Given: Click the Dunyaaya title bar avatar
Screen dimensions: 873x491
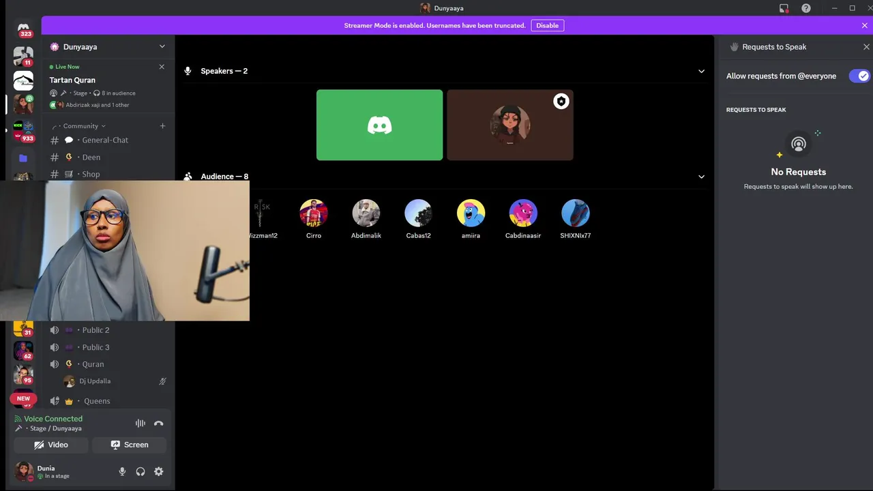Looking at the screenshot, I should point(425,8).
